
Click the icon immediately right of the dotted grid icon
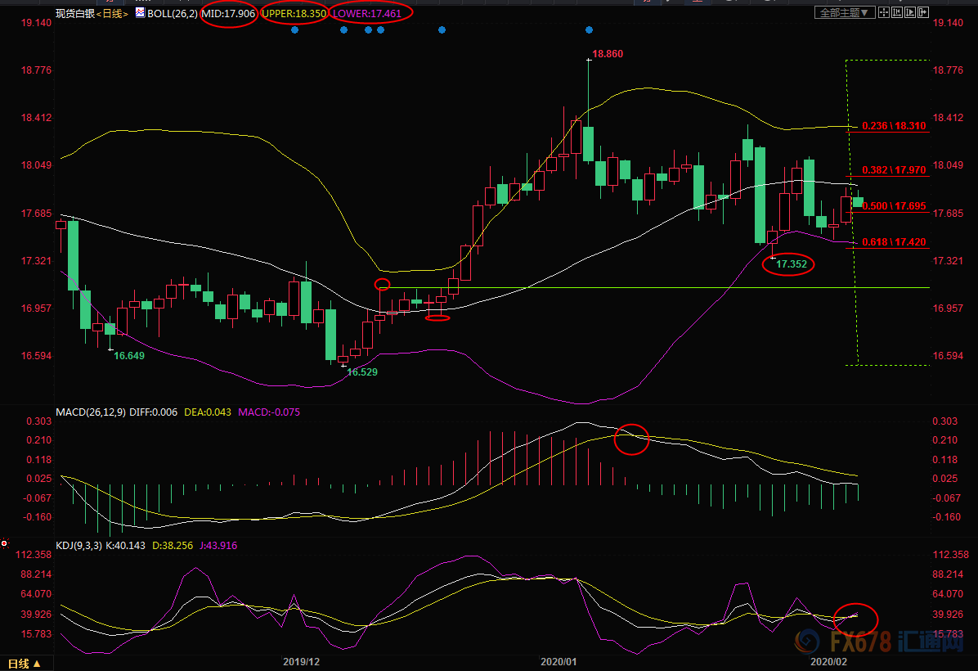pos(898,12)
